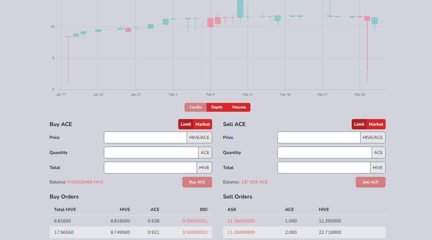This screenshot has height=240, width=432.
Task: Click the Buy ACE Price input field
Action: (145, 137)
